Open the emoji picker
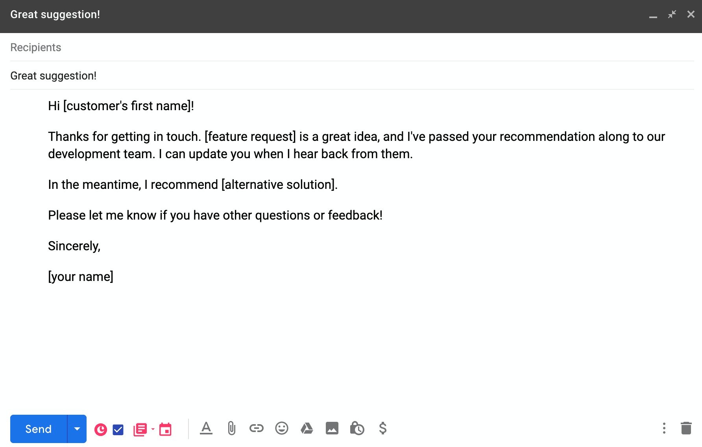The height and width of the screenshot is (447, 702). click(x=282, y=428)
